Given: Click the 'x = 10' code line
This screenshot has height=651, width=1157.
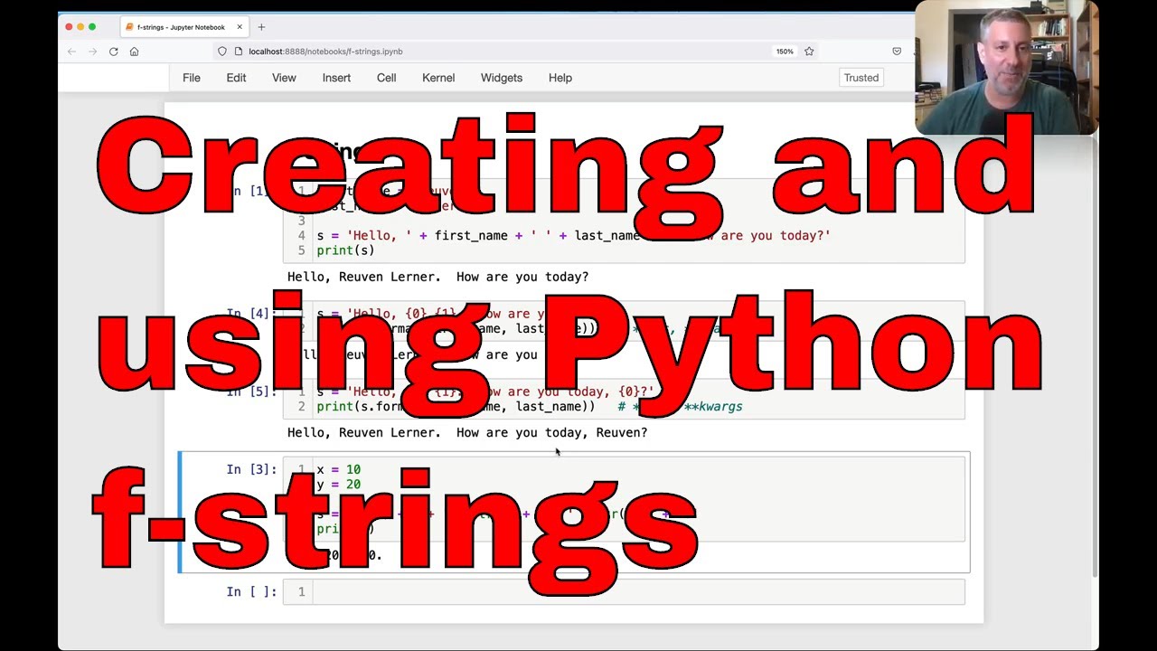Looking at the screenshot, I should tap(338, 469).
